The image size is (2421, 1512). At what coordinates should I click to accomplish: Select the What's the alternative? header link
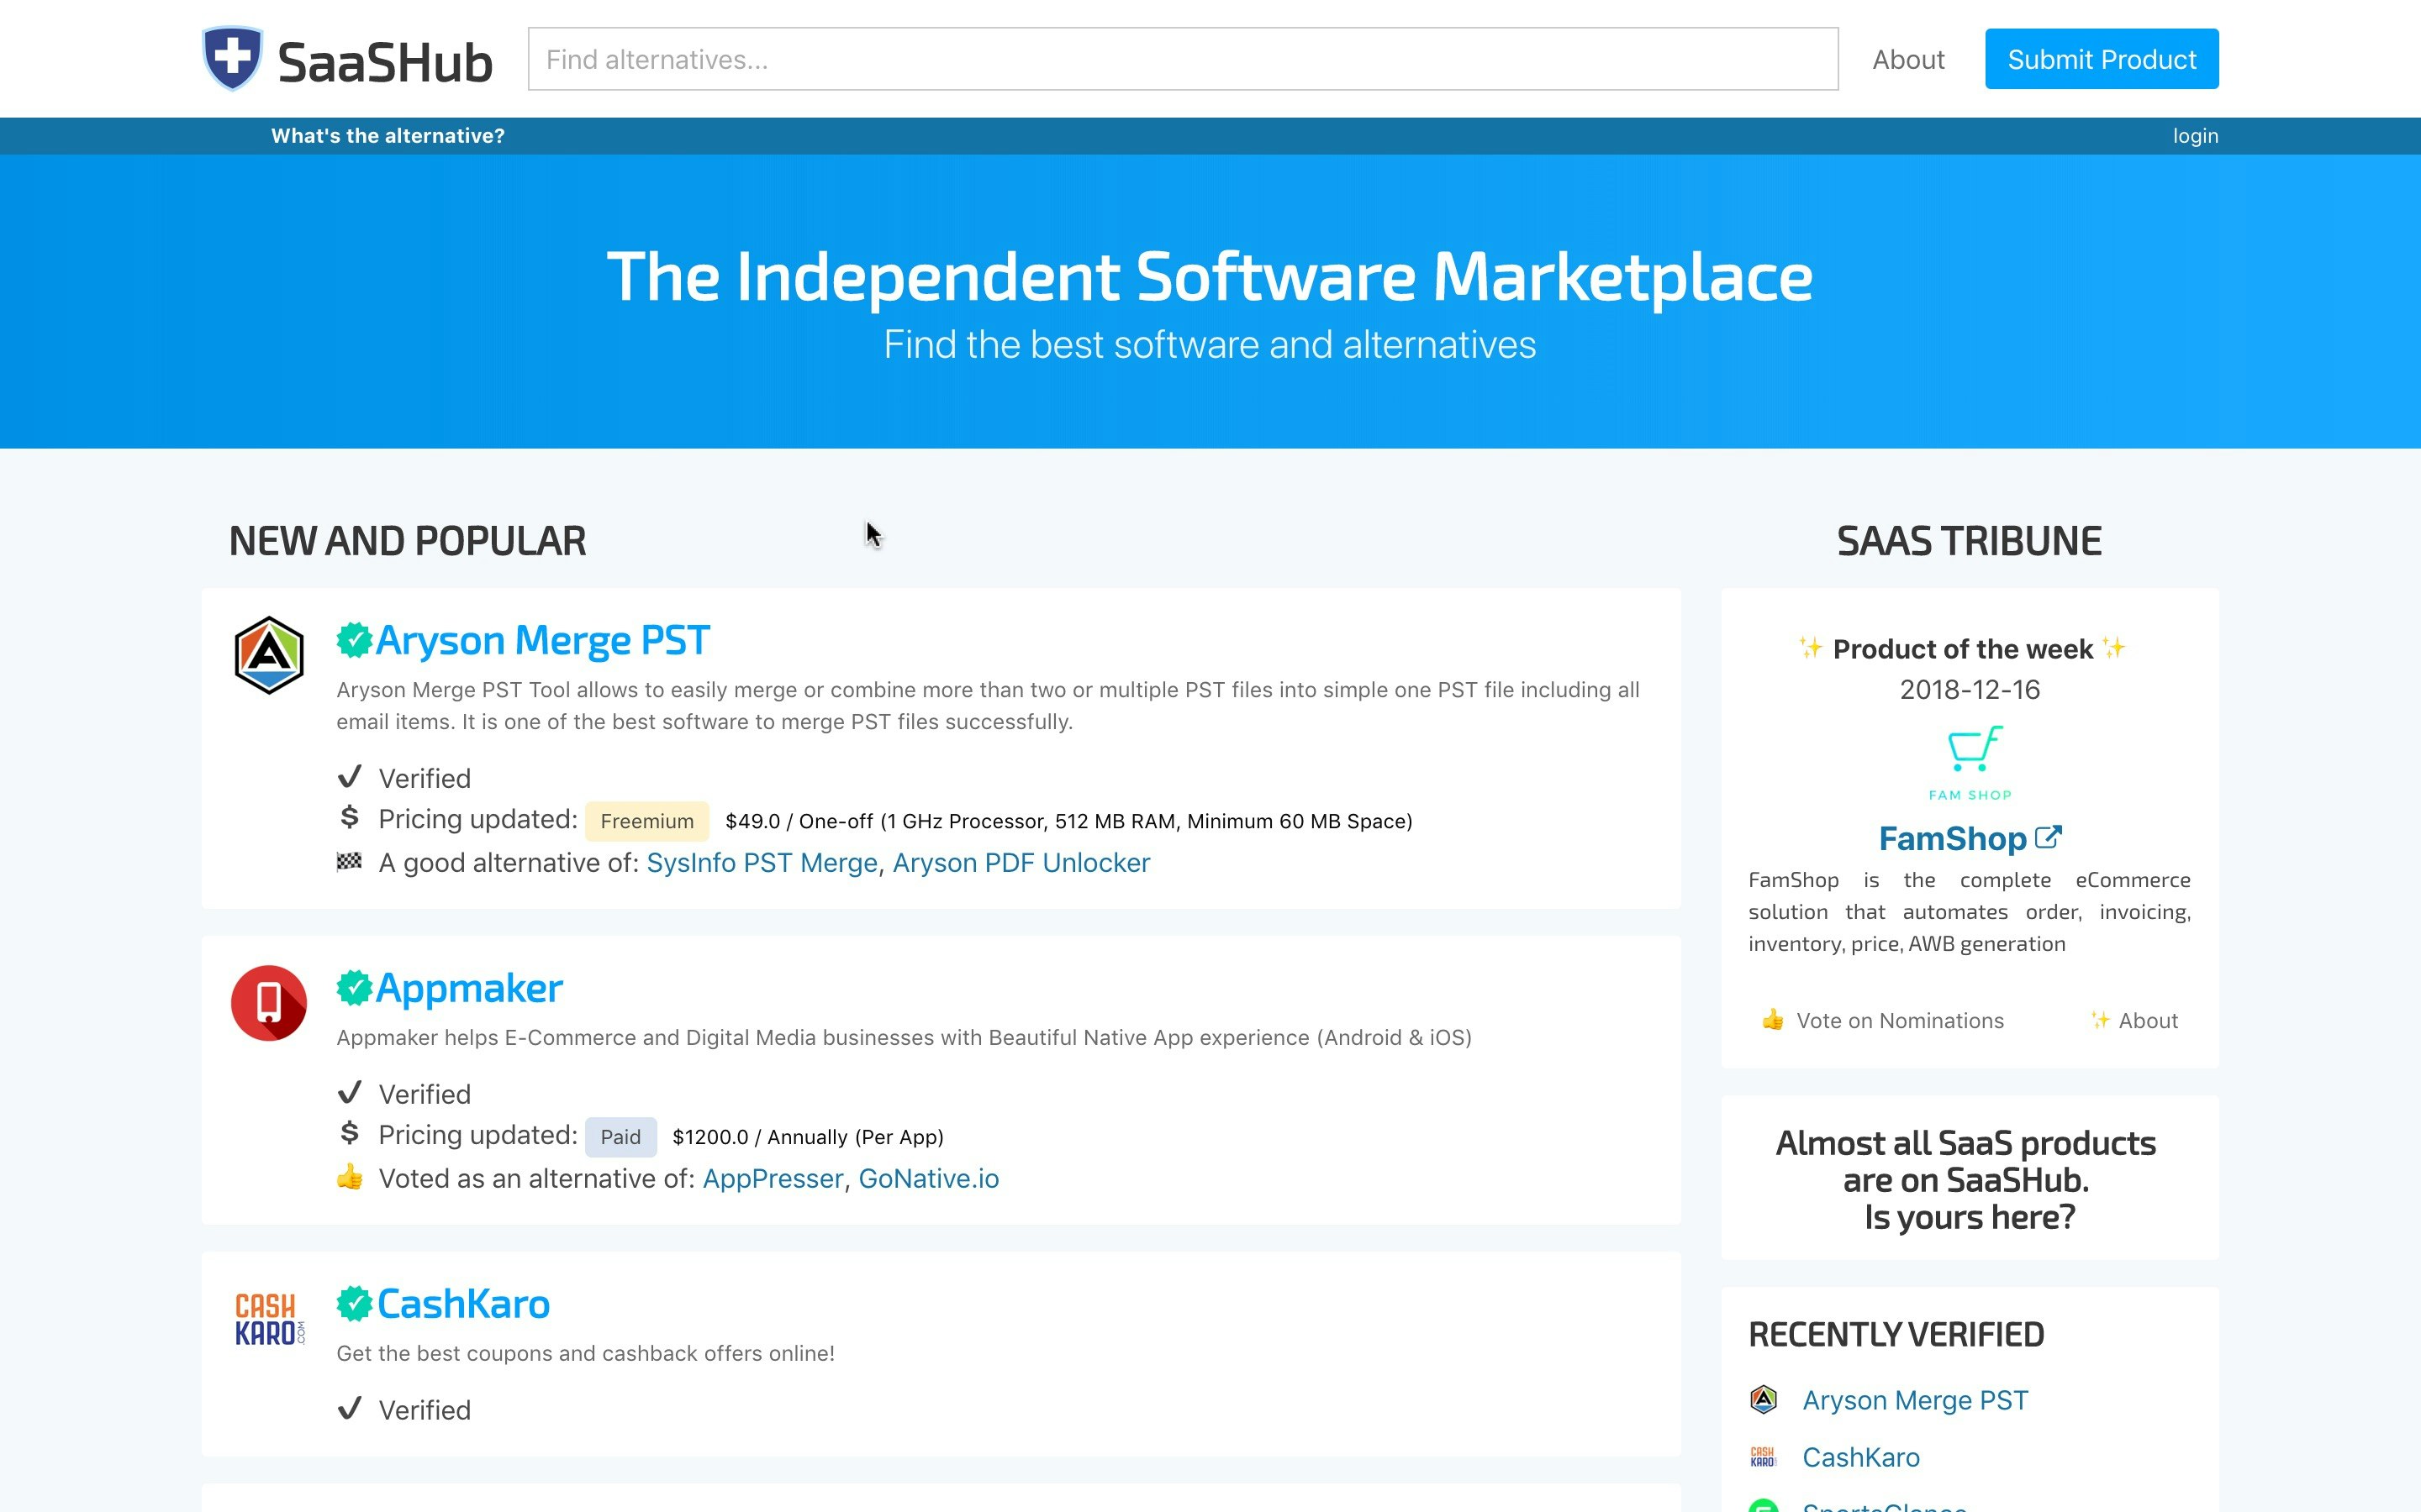(x=388, y=136)
